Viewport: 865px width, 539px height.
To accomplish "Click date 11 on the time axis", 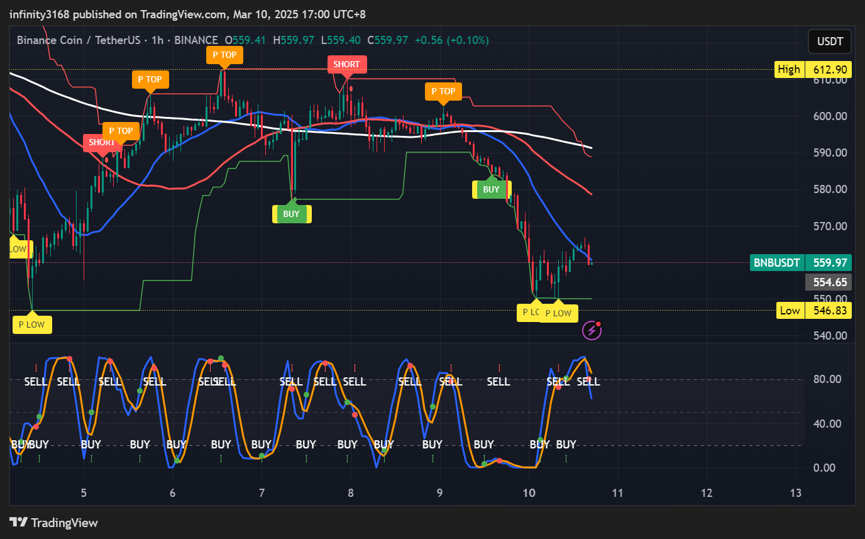I will 617,492.
